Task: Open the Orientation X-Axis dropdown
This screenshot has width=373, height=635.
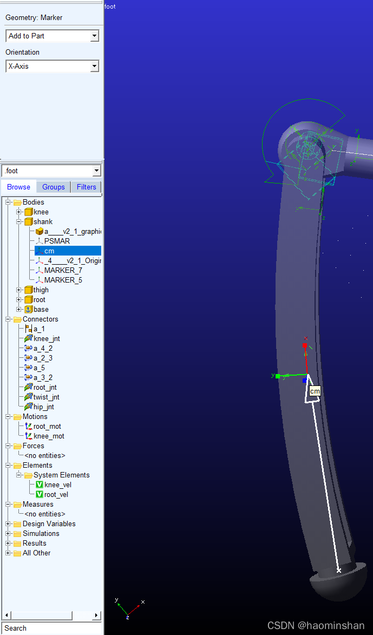Action: pos(94,66)
